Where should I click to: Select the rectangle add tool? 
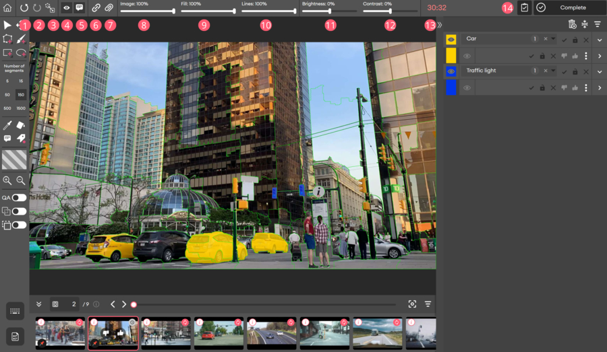[7, 52]
